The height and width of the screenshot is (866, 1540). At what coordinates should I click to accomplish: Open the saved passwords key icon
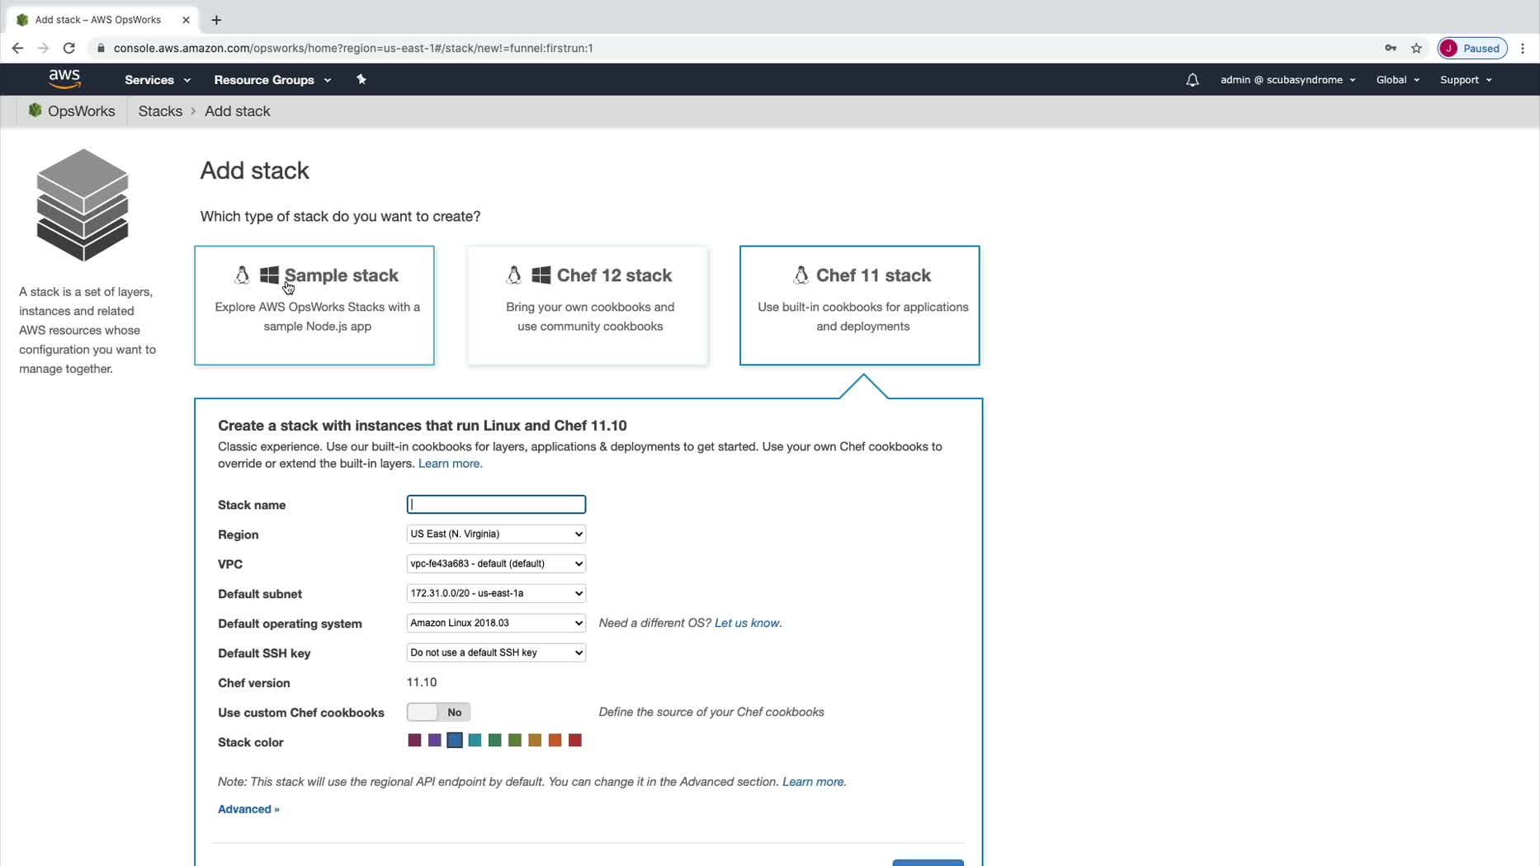1391,48
